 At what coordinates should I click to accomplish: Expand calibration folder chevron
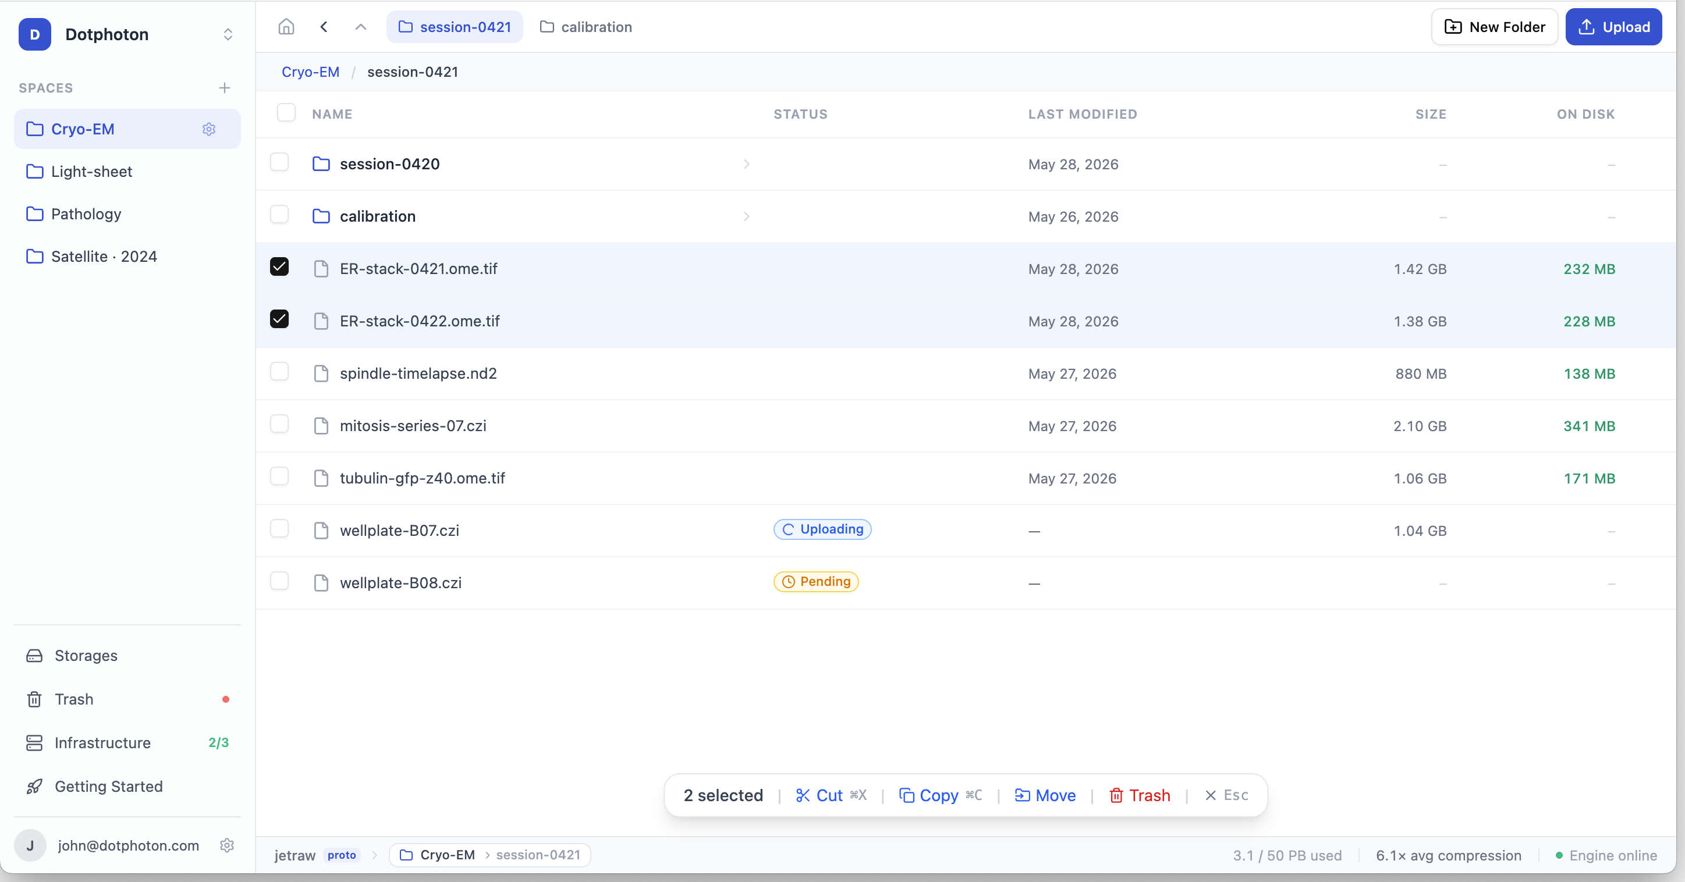[x=746, y=216]
